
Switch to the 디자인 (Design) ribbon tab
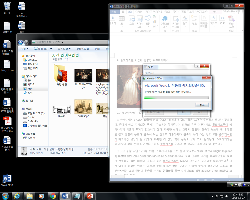coord(139,12)
